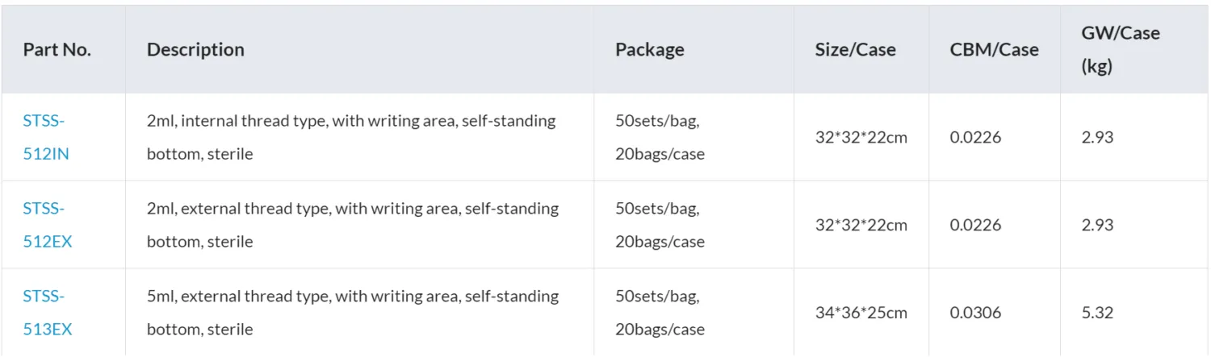
Task: Click the GW/Case (kg) column header
Action: (1120, 49)
